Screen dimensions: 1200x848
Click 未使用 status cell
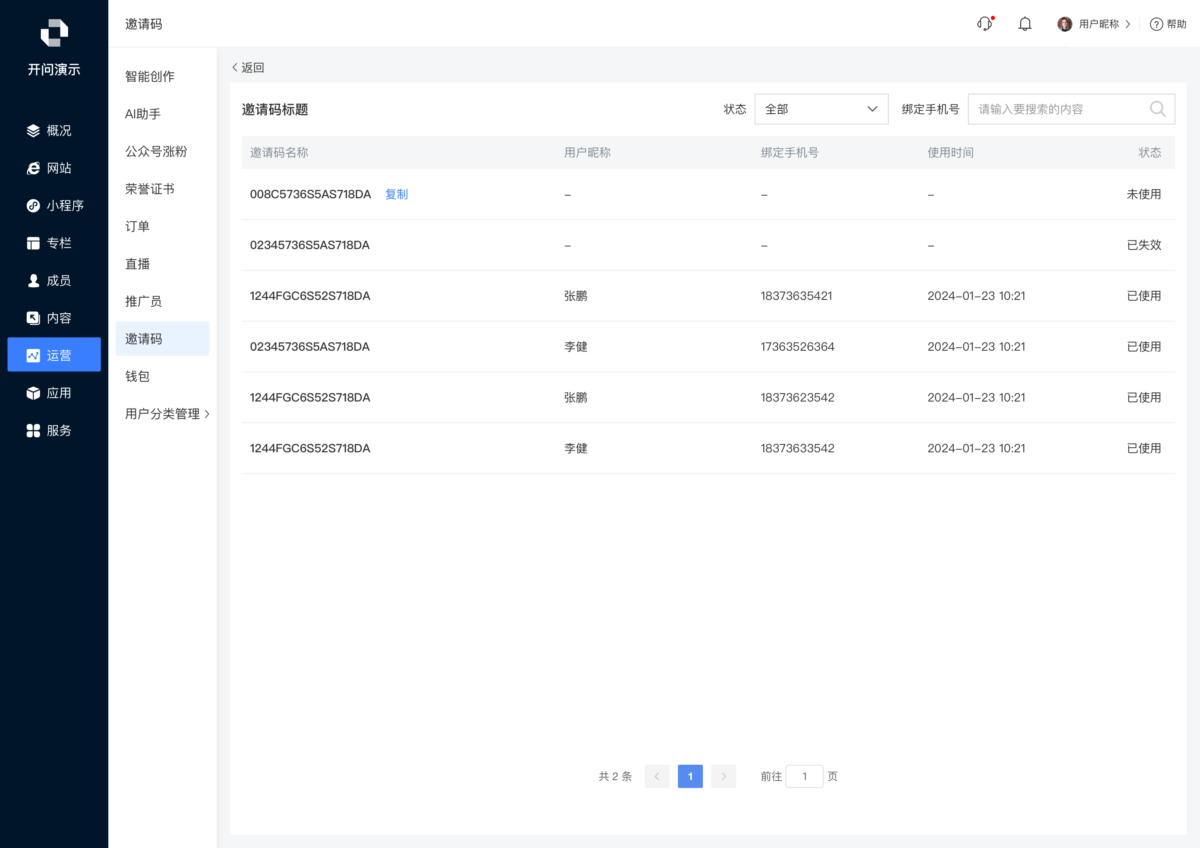coord(1144,195)
